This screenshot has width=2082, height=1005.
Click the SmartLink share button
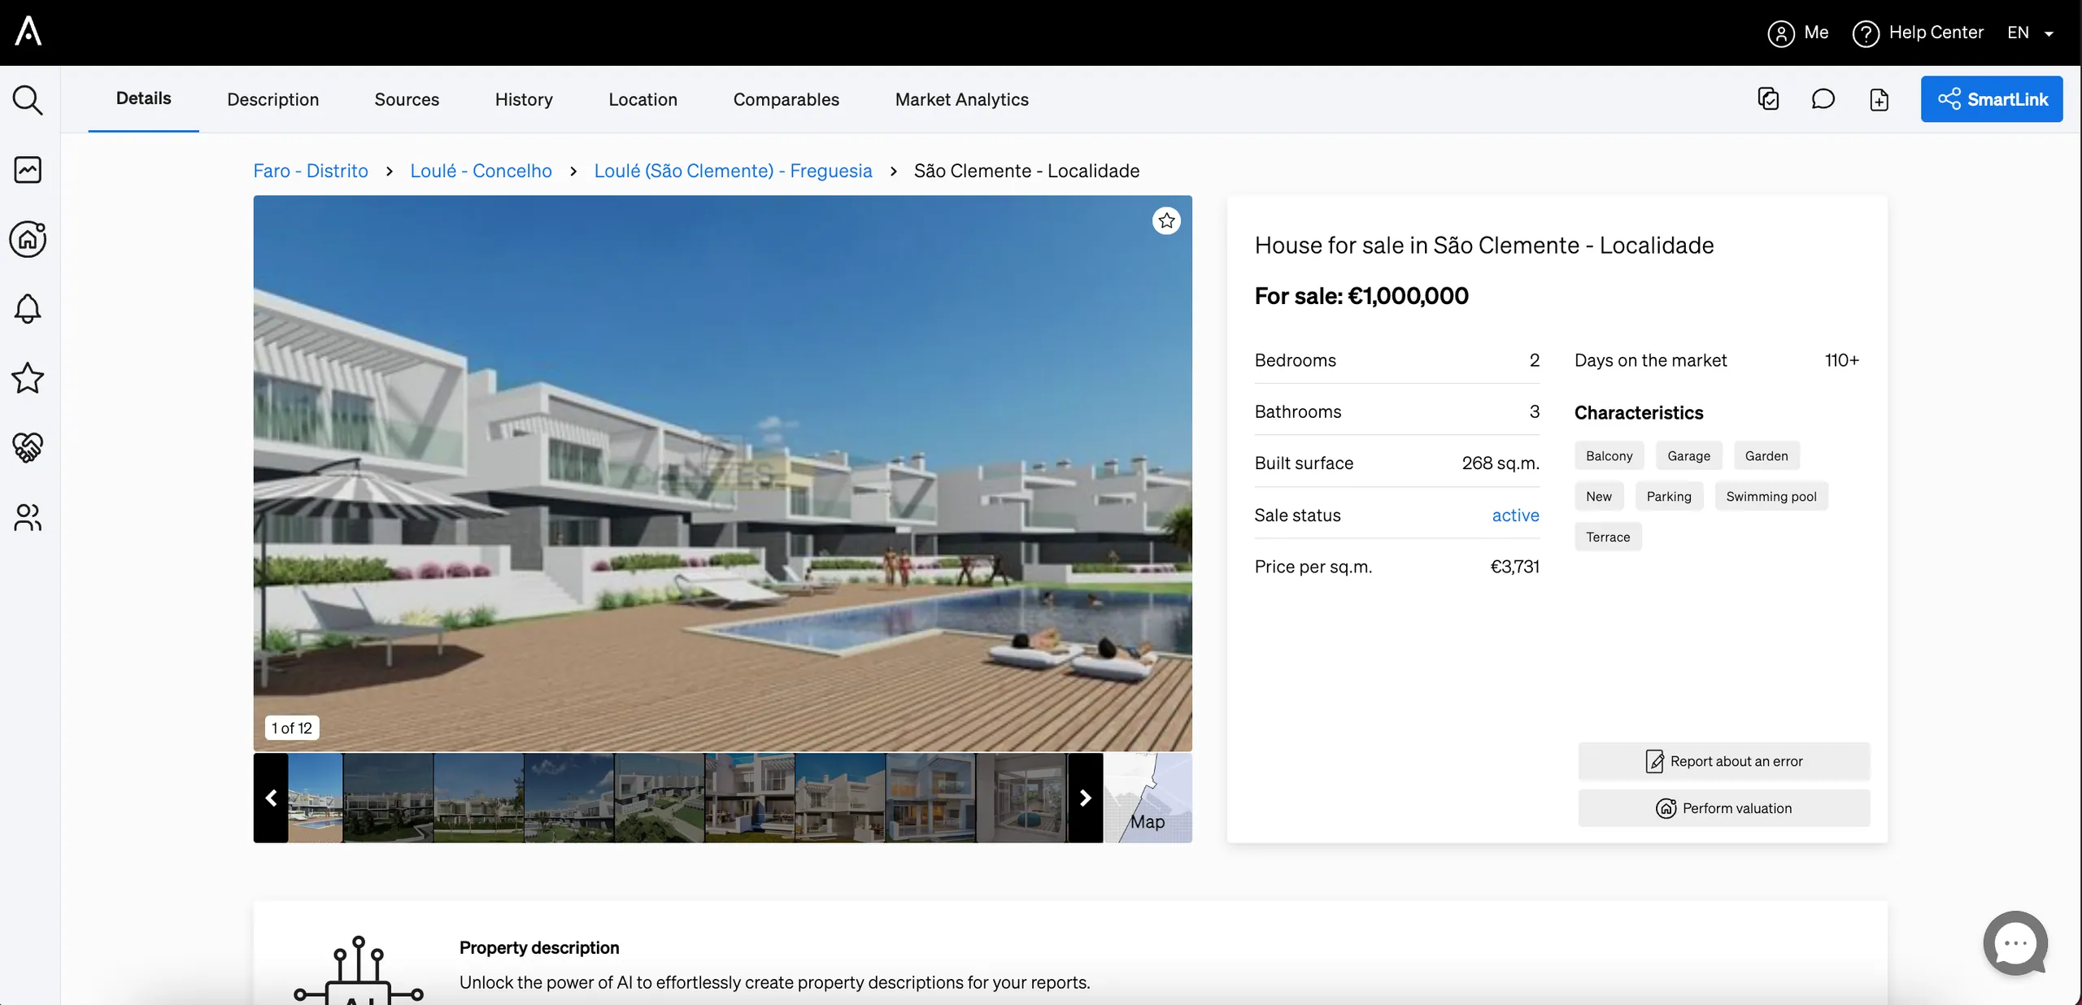1992,99
